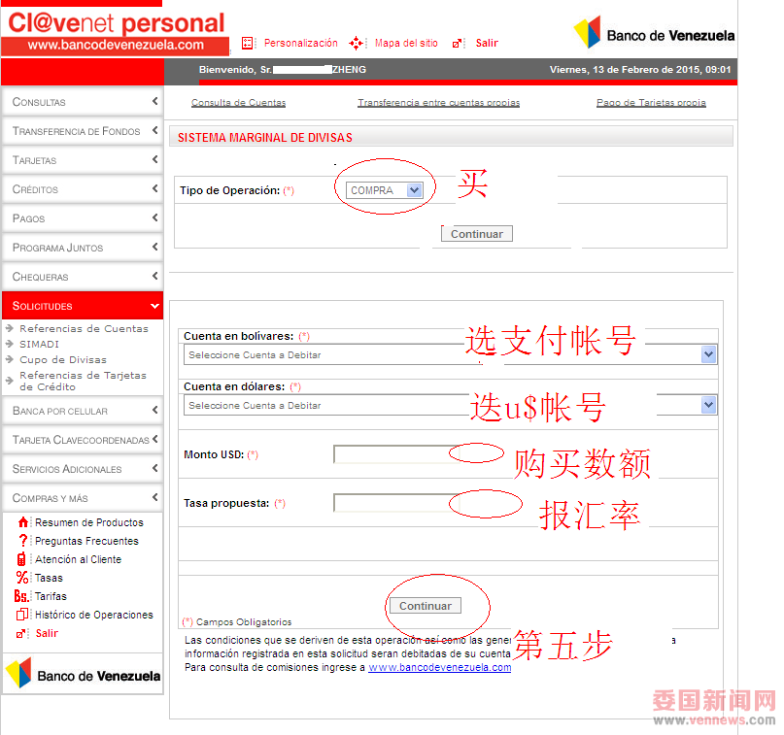The width and height of the screenshot is (784, 735).
Task: Open Referencias de Cuentas item
Action: coord(84,328)
